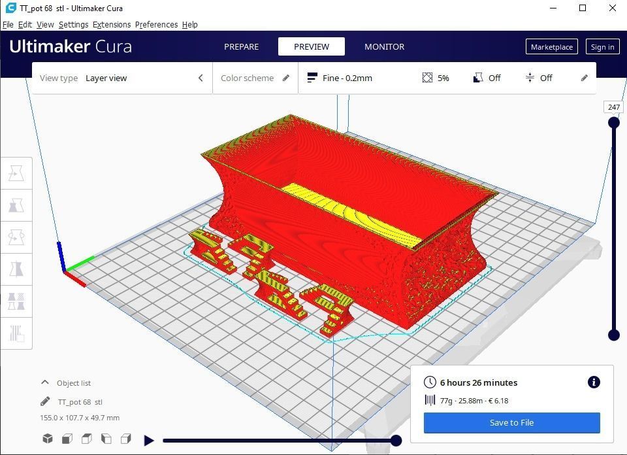Open the Help menu

(189, 24)
